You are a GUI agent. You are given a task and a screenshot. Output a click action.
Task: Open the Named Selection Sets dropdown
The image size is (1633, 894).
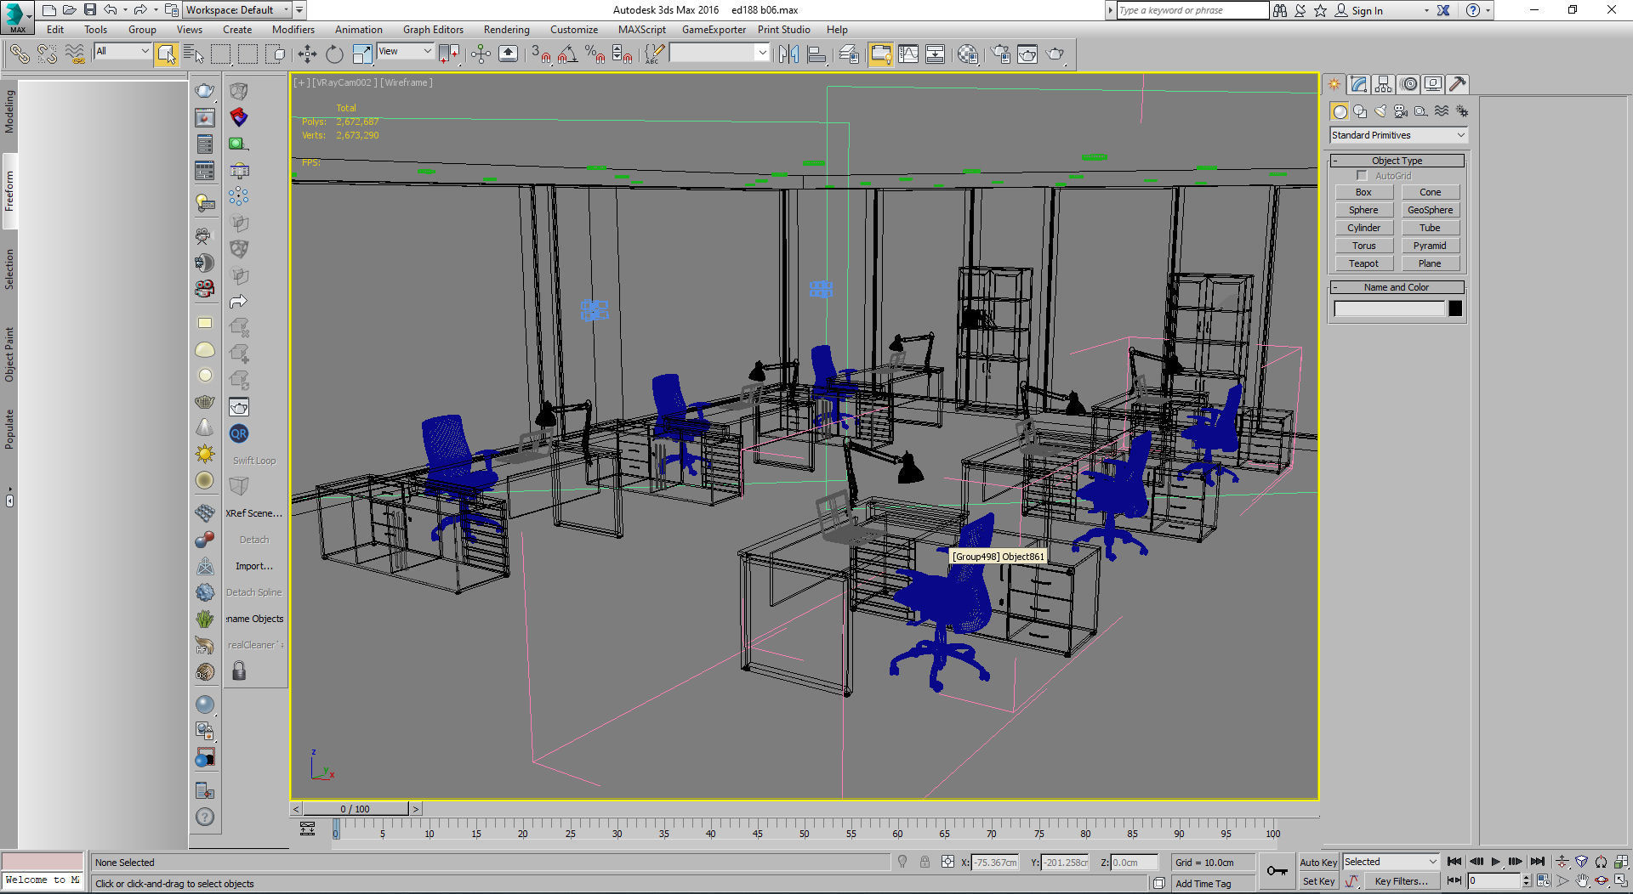tap(719, 53)
